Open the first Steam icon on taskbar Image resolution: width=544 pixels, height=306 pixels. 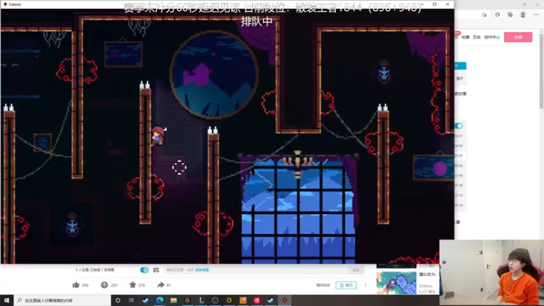(146, 301)
